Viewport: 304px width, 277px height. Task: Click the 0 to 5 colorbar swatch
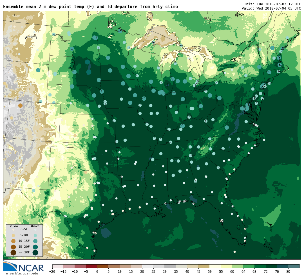[x=103, y=266]
